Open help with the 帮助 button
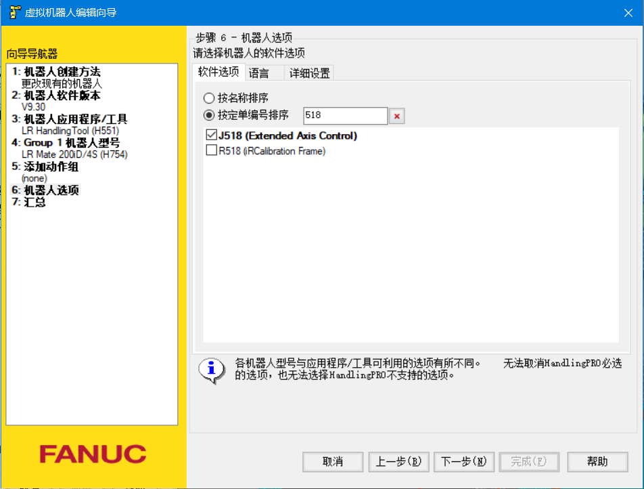Viewport: 644px width, 489px height. pos(597,462)
